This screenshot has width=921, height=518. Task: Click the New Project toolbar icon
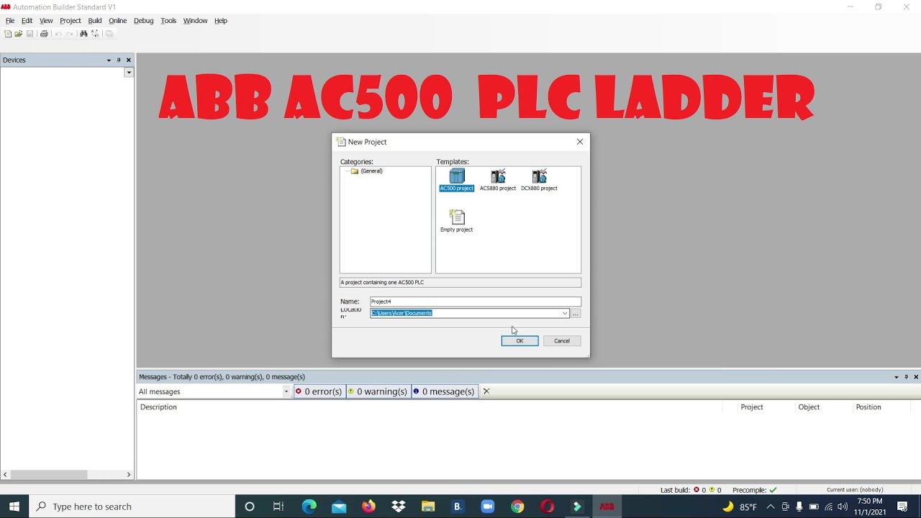coord(8,34)
